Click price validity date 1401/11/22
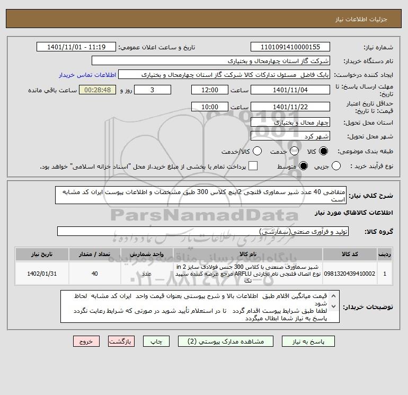 point(290,107)
